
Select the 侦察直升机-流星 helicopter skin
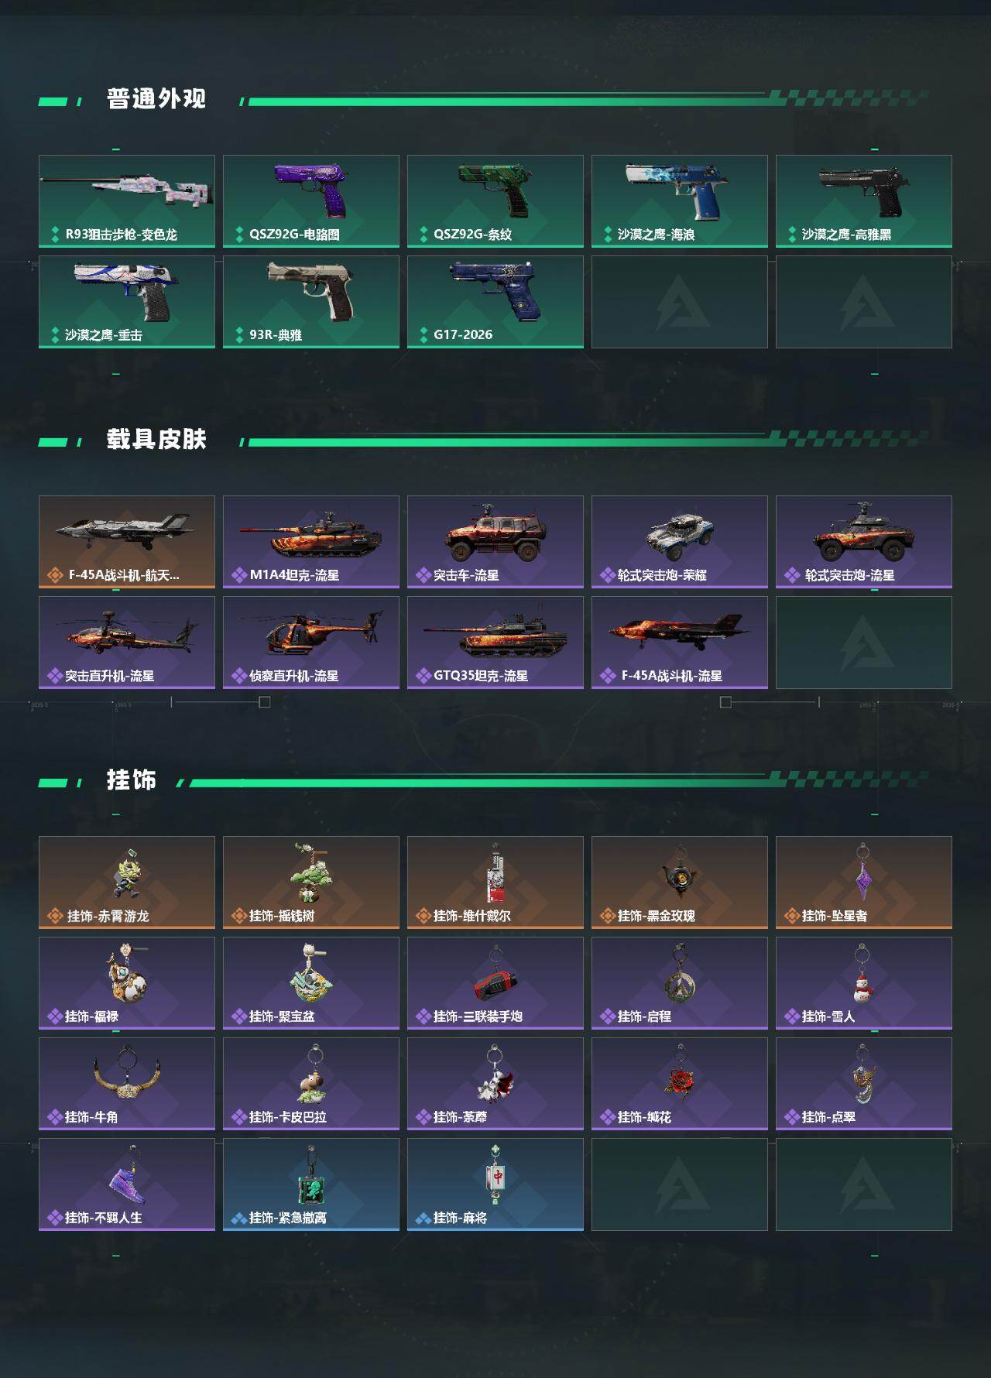tap(311, 643)
